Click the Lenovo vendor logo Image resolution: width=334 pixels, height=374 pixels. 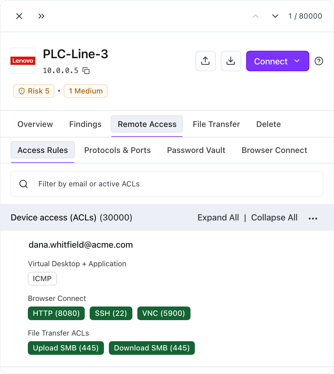click(x=23, y=61)
